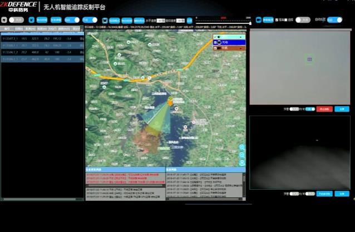This screenshot has height=232, width=355.
Task: Click the 全屏 fullscreen button under the top video
Action: (x=342, y=109)
